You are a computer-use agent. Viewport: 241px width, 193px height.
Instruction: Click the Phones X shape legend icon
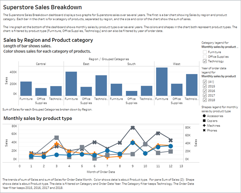pos(204,130)
